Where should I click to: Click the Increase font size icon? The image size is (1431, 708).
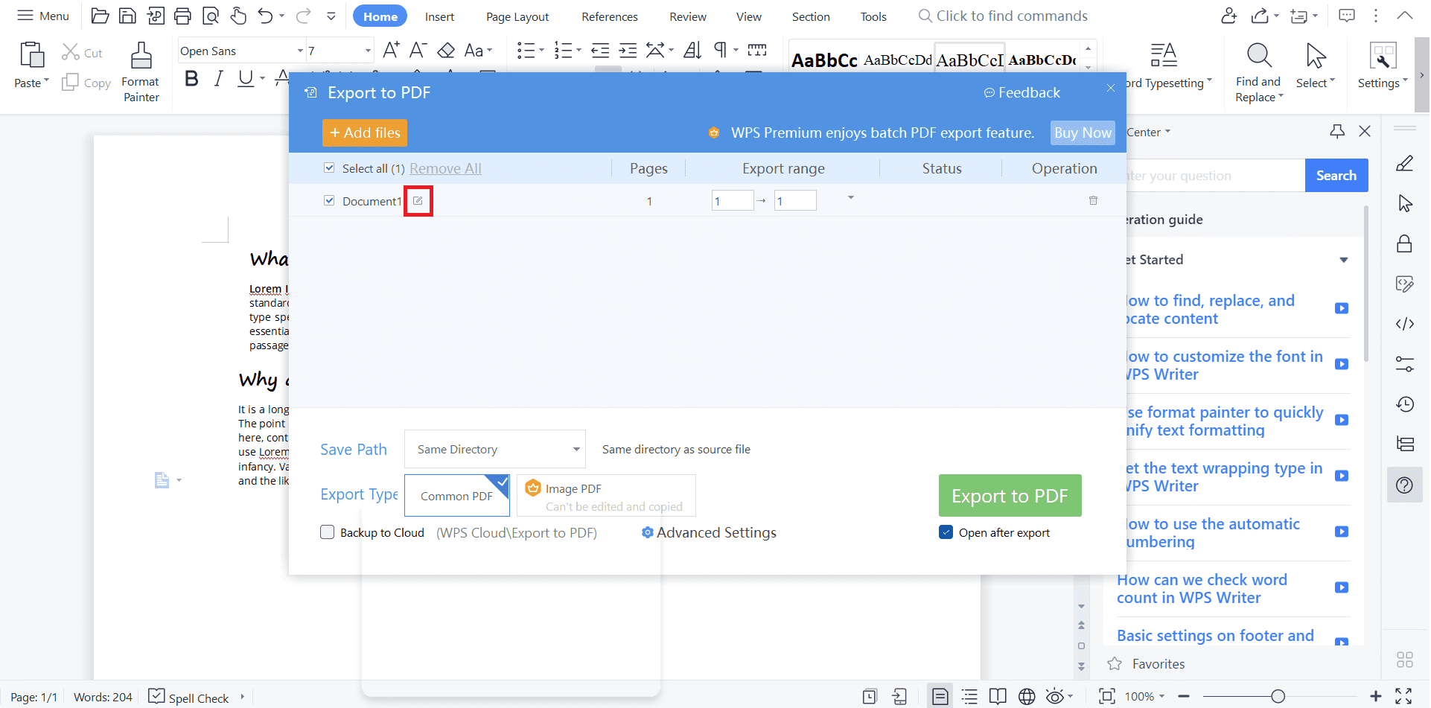[391, 51]
